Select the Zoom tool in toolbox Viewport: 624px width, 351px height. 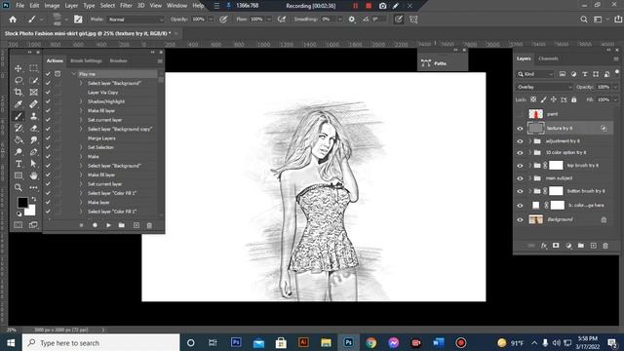click(19, 187)
